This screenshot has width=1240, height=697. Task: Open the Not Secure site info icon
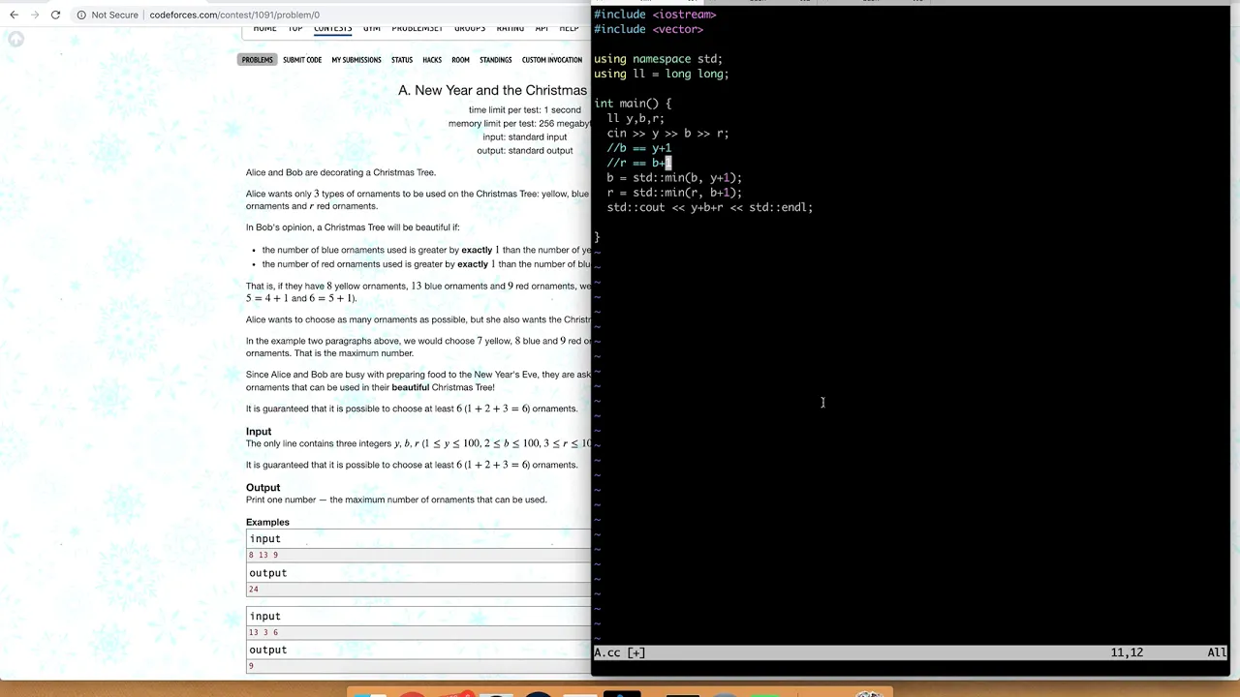click(x=81, y=15)
